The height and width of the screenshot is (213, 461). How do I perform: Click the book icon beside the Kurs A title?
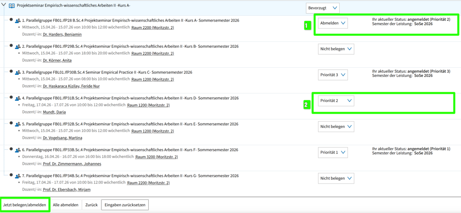(x=12, y=6)
